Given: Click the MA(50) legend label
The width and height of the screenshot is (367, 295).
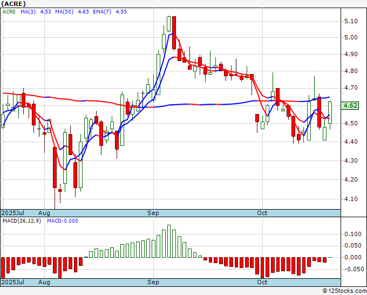Looking at the screenshot, I should 64,12.
